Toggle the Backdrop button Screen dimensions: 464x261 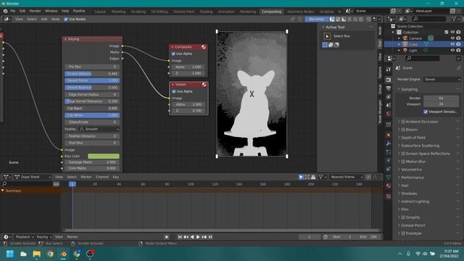pyautogui.click(x=316, y=20)
